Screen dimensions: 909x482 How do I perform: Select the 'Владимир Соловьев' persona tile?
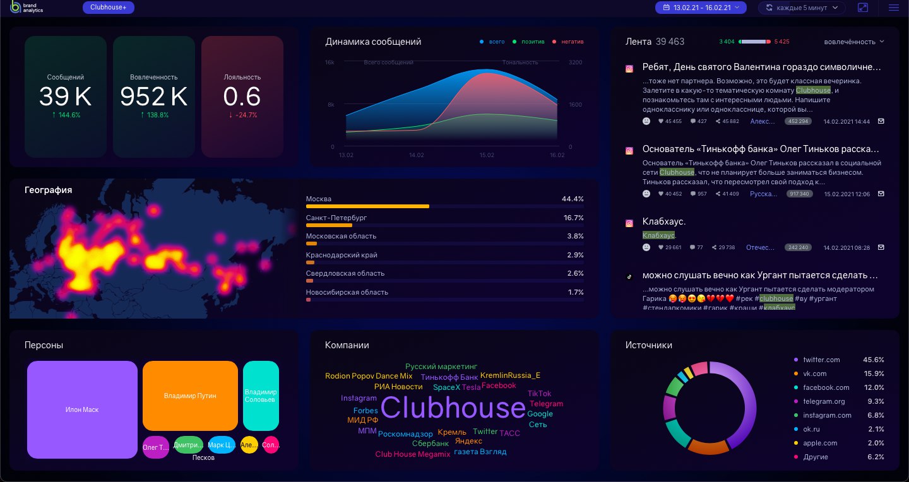coord(261,396)
